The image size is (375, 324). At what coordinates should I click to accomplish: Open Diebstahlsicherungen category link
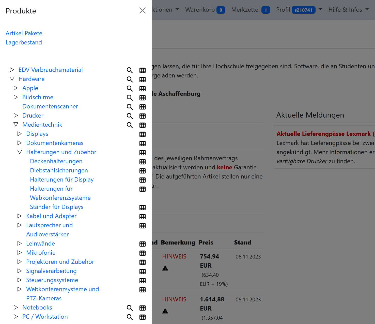tap(59, 170)
